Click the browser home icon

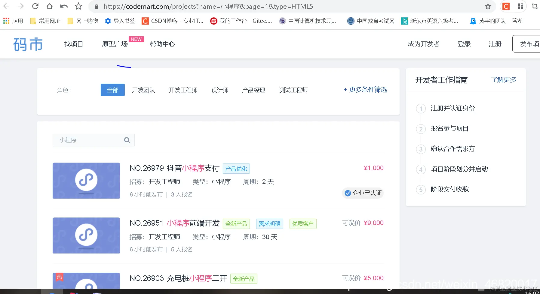pos(49,6)
